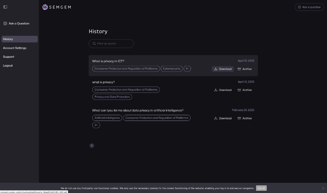Download the "what is privacy?" result

(x=223, y=90)
